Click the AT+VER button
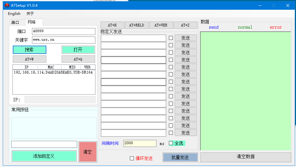 coord(161,25)
